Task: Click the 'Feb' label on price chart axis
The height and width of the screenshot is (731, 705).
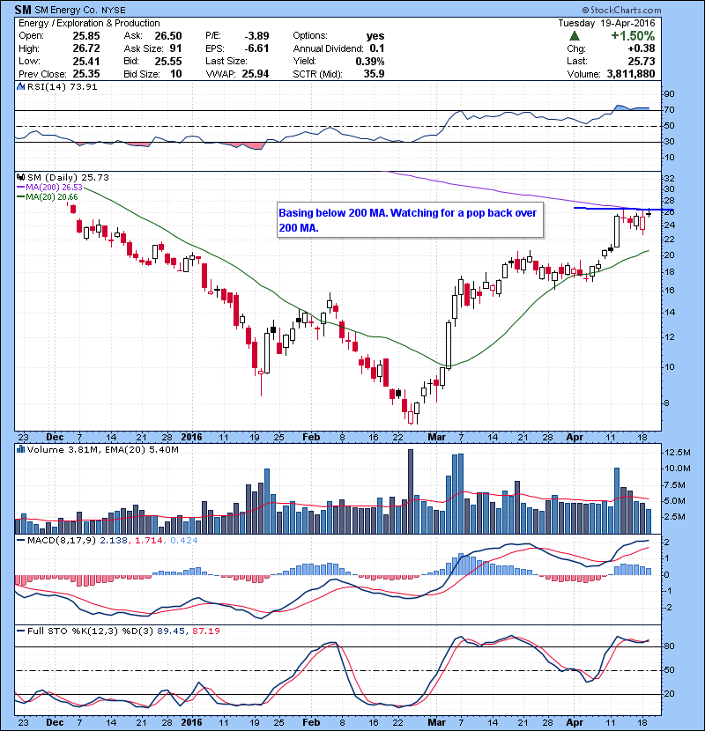Action: (x=311, y=438)
